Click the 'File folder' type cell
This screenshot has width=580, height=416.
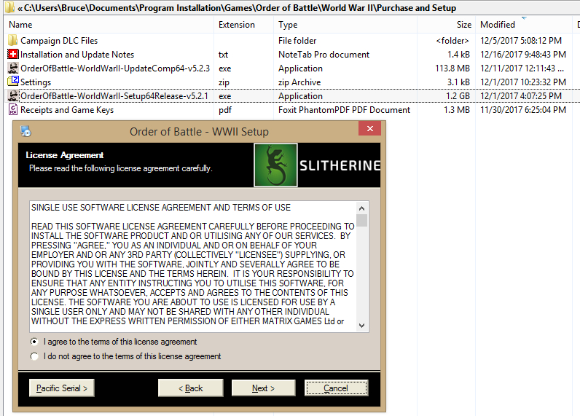pyautogui.click(x=297, y=41)
